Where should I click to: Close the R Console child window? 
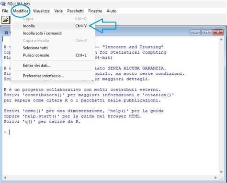coord(218,33)
